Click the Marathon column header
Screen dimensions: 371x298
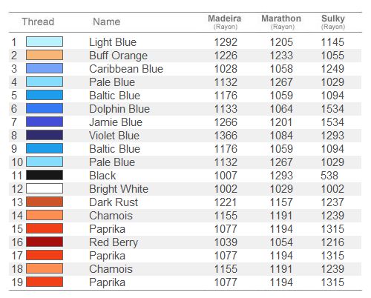click(281, 21)
